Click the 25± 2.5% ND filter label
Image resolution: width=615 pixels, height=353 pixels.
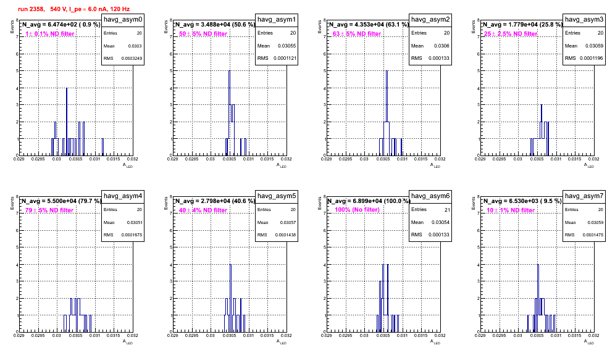[x=511, y=34]
